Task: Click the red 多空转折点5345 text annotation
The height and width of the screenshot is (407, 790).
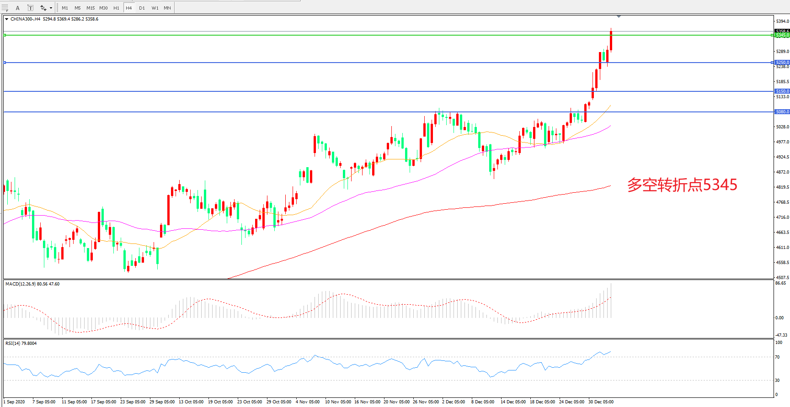Action: 682,185
